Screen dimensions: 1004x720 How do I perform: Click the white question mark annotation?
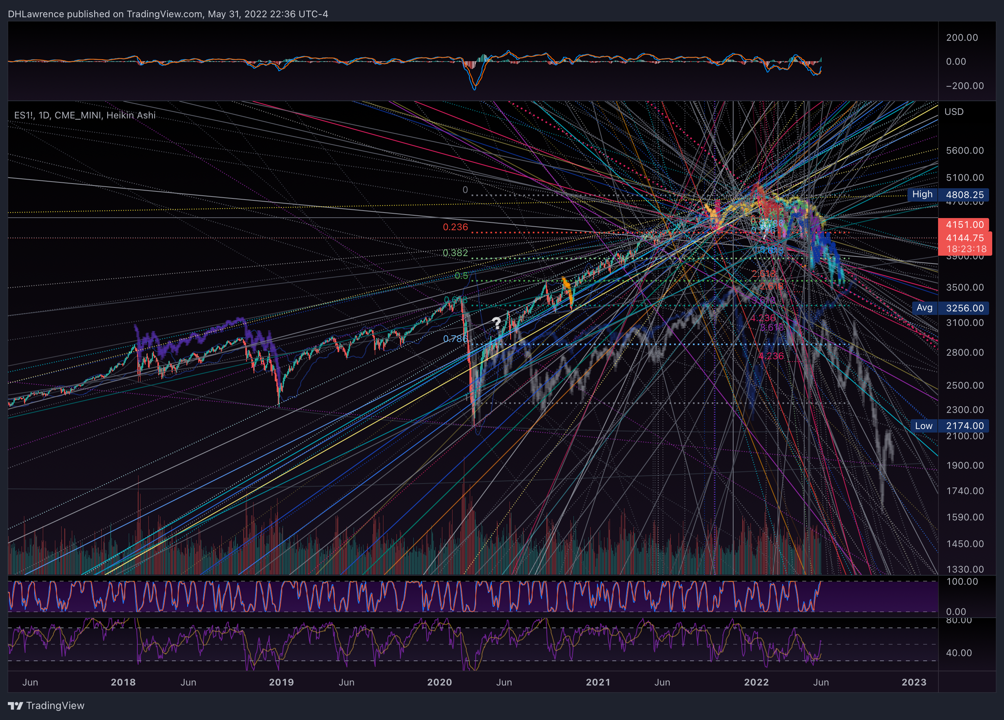click(x=496, y=323)
